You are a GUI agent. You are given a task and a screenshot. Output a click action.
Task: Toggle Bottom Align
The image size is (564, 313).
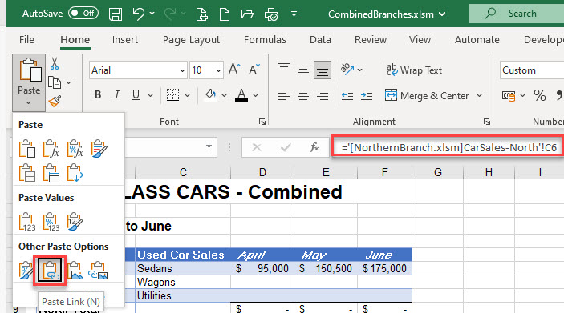click(323, 70)
